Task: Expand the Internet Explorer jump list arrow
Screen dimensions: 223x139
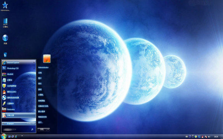Action: coord(34,62)
